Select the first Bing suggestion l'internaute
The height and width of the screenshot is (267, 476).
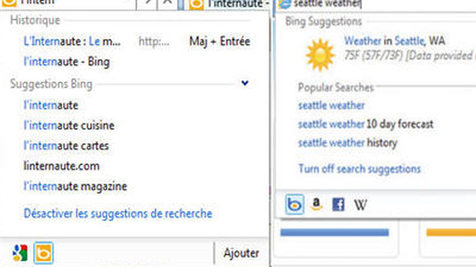click(x=51, y=105)
